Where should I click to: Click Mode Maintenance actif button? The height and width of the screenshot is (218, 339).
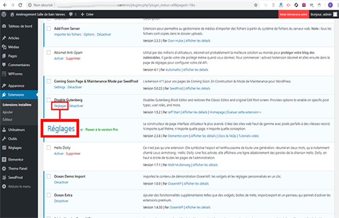(x=293, y=14)
